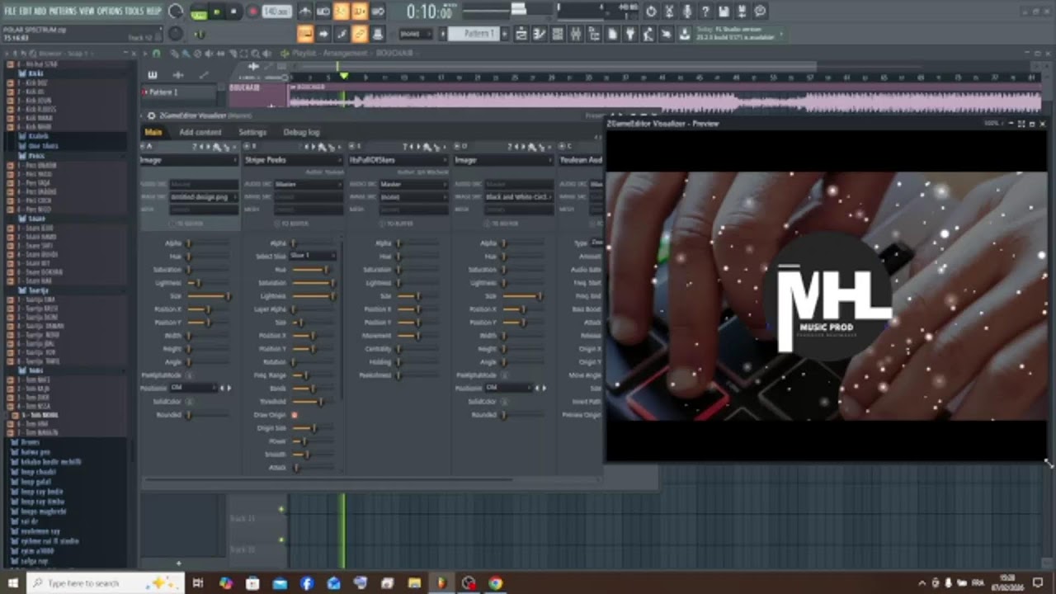Viewport: 1056px width, 594px height.
Task: Open Select Slice dropdown in Stripe Peeks
Action: (x=313, y=256)
